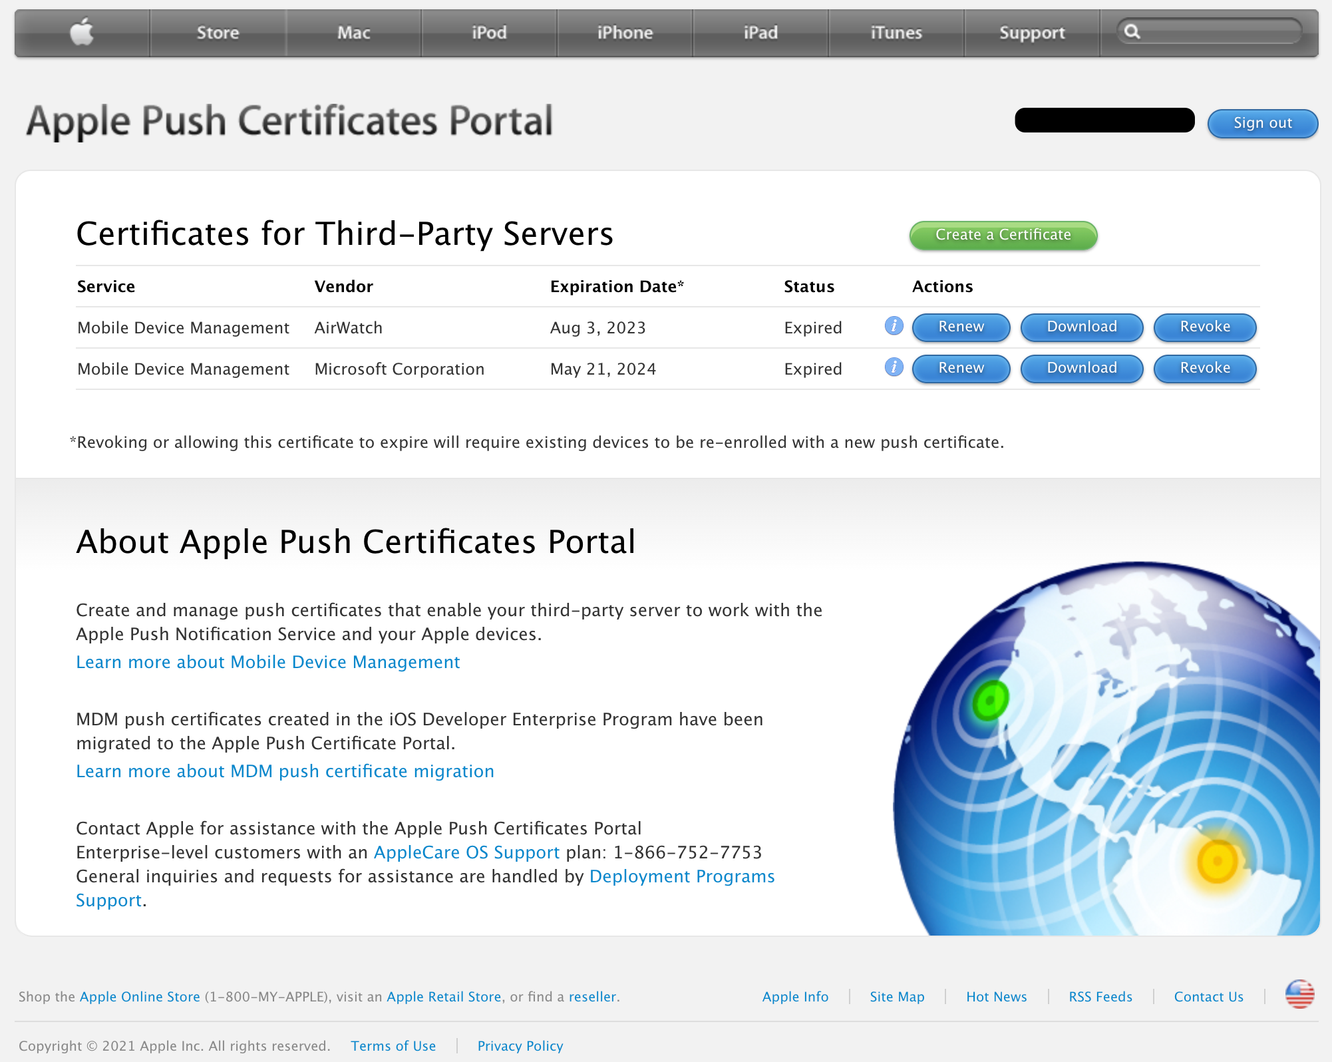Viewport: 1332px width, 1062px height.
Task: Click the US flag region icon
Action: point(1299,995)
